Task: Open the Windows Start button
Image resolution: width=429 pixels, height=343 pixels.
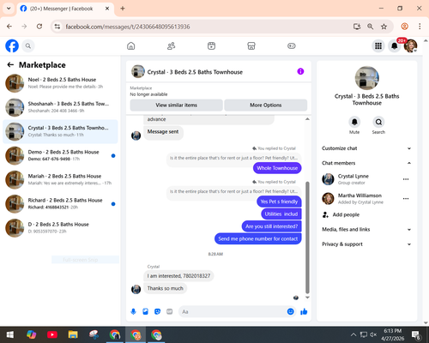Action: coord(10,334)
